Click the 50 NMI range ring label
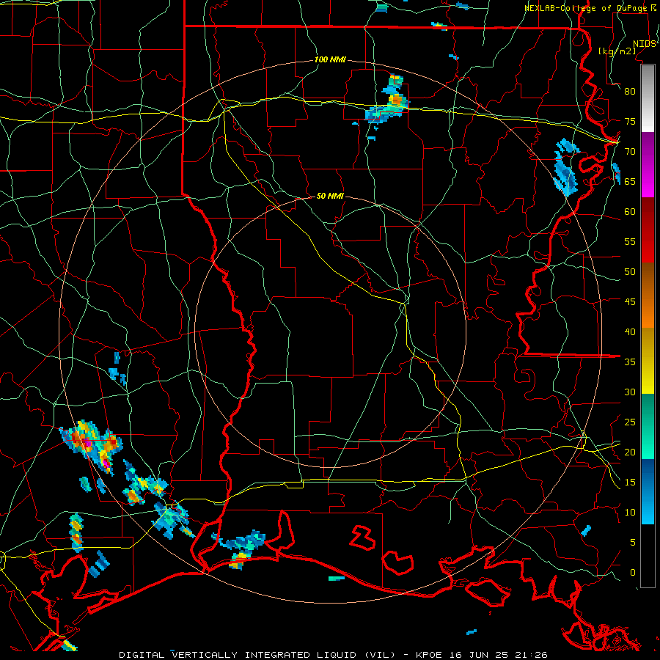Screen dimensions: 660x660 coord(330,196)
